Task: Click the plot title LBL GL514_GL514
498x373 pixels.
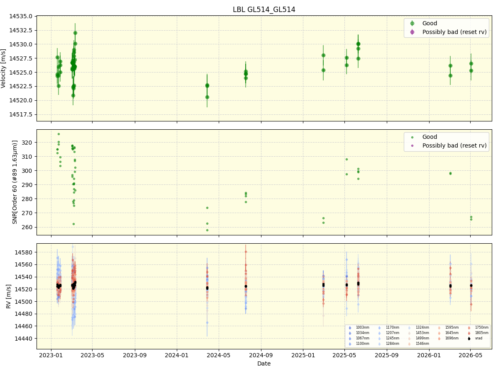Action: click(x=264, y=10)
